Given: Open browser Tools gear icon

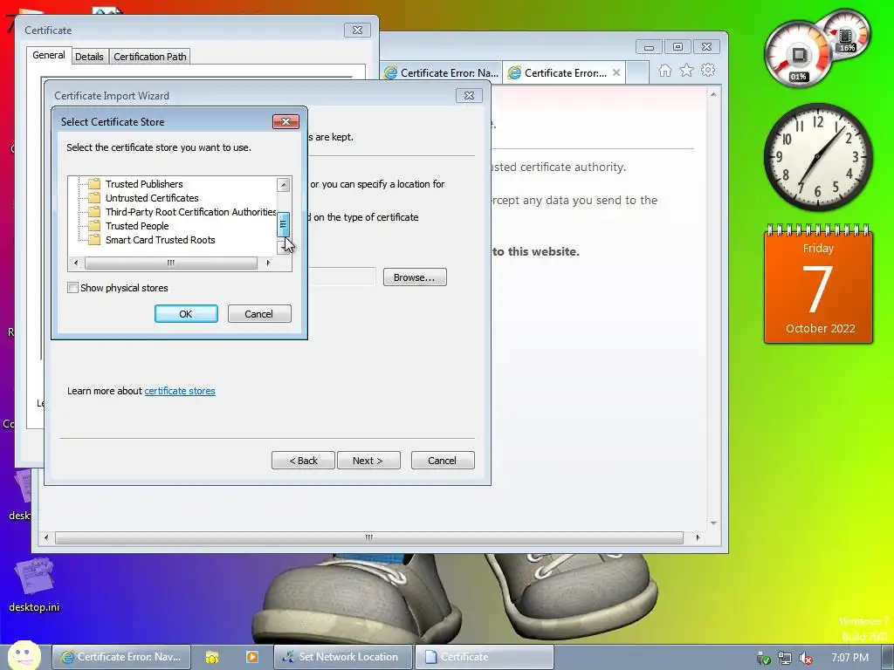Looking at the screenshot, I should tap(708, 70).
